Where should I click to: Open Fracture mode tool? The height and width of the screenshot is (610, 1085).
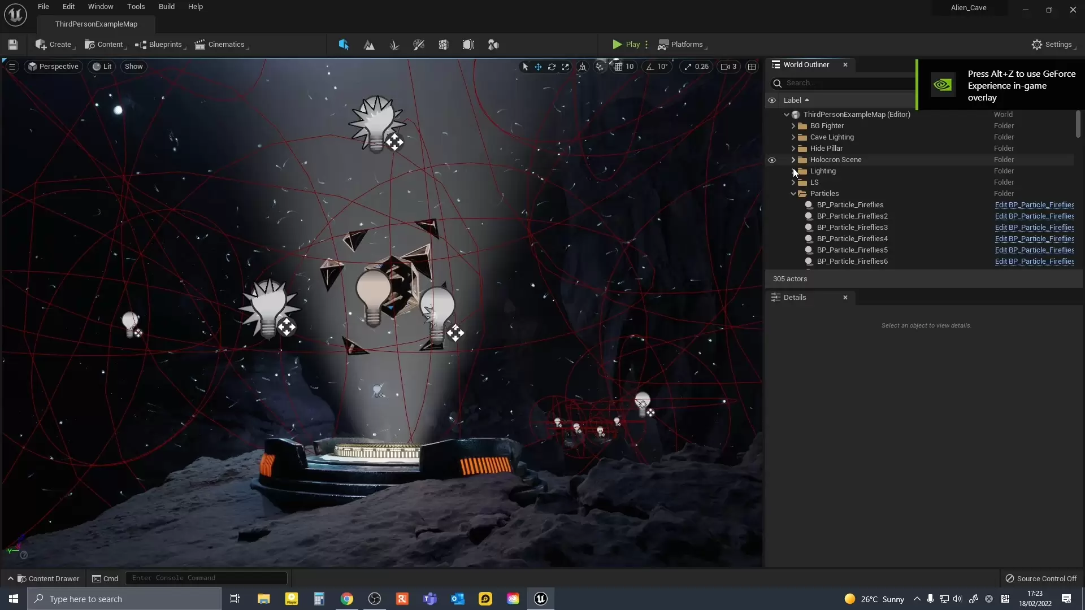(x=444, y=45)
